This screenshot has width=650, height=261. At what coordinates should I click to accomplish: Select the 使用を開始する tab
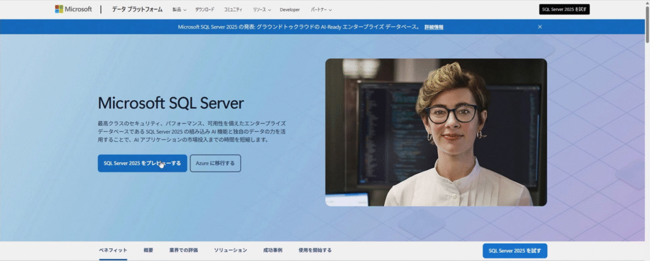pos(315,250)
